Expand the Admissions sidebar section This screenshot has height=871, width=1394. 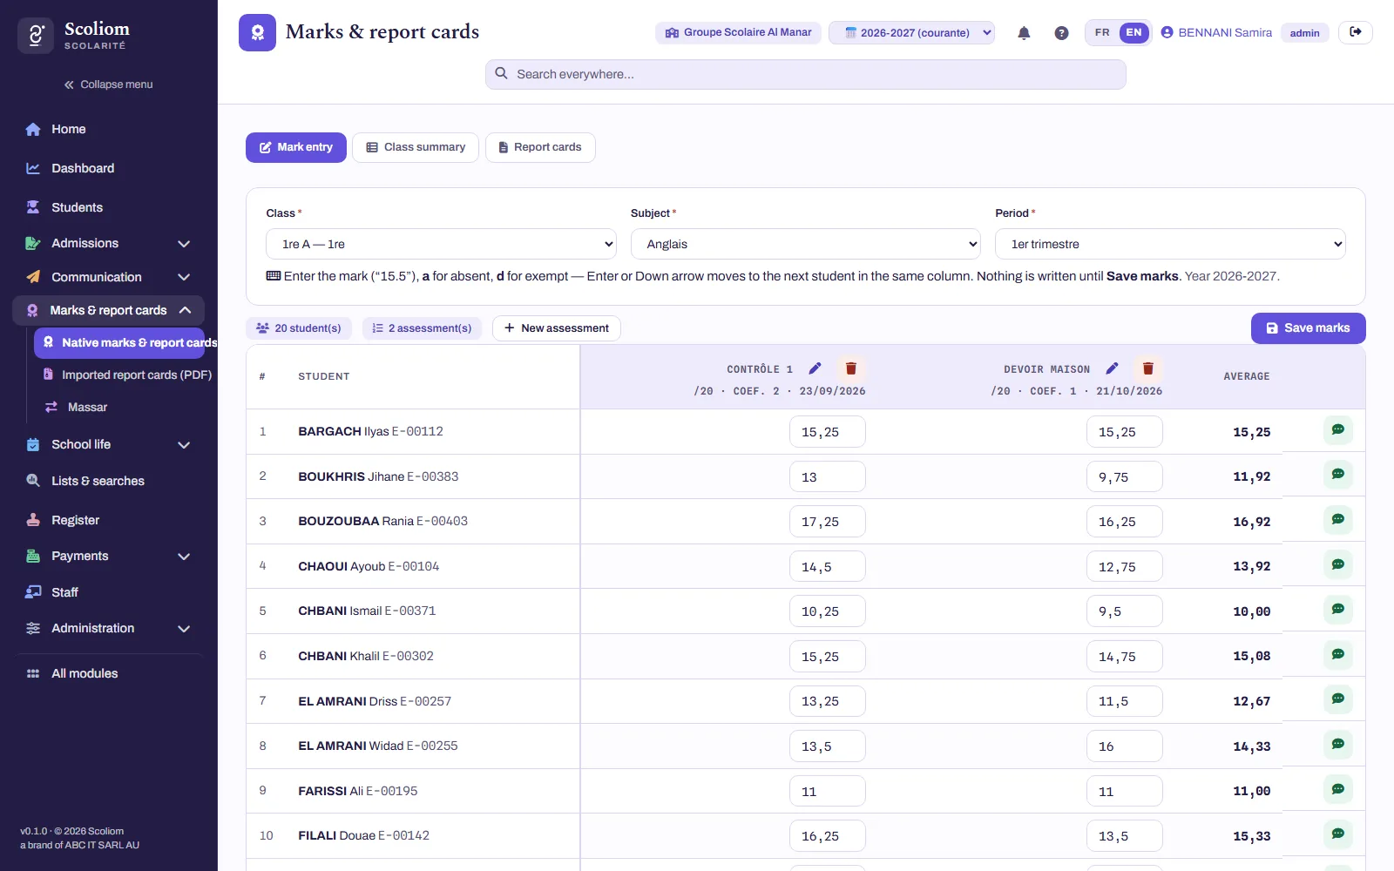[109, 244]
